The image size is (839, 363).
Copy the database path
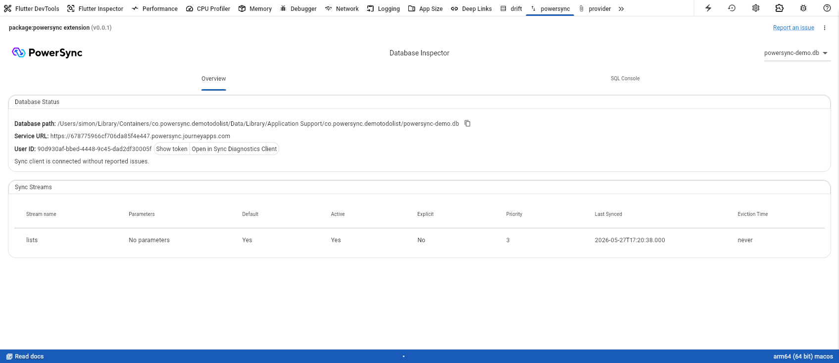467,123
